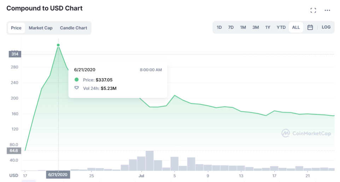340x182 pixels.
Task: Open the three-dot more options menu
Action: click(x=327, y=10)
